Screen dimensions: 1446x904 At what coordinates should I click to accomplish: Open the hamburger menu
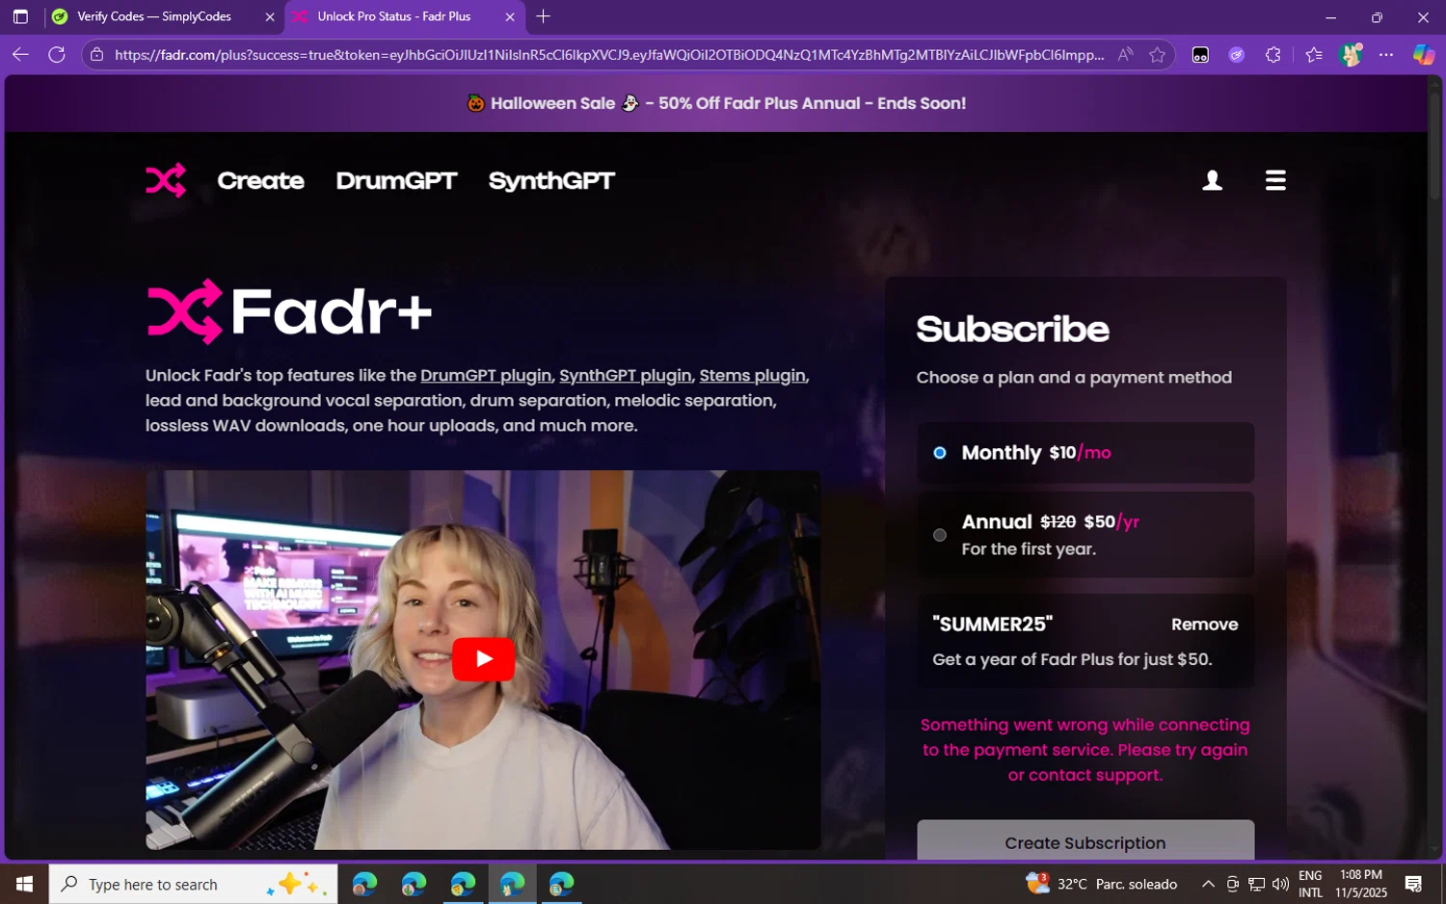click(x=1275, y=180)
